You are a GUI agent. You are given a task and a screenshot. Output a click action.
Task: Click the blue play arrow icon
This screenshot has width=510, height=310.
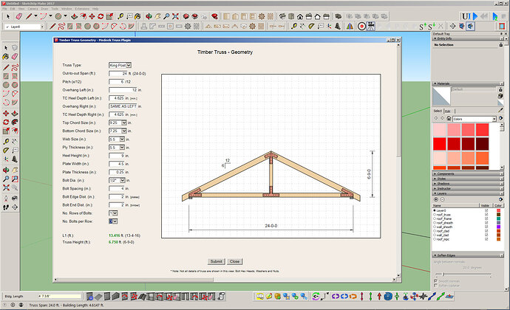click(x=475, y=16)
